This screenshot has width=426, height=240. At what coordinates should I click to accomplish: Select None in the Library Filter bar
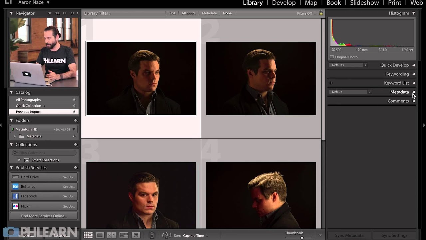(227, 13)
